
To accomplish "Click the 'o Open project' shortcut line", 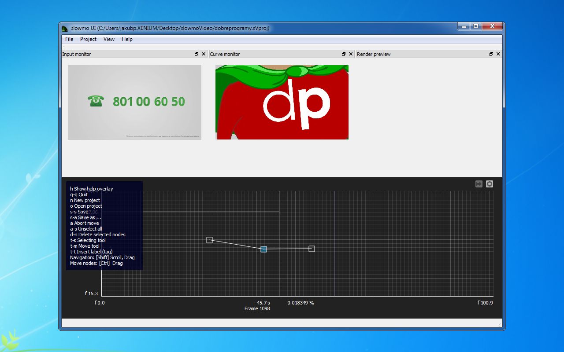I will click(x=86, y=206).
